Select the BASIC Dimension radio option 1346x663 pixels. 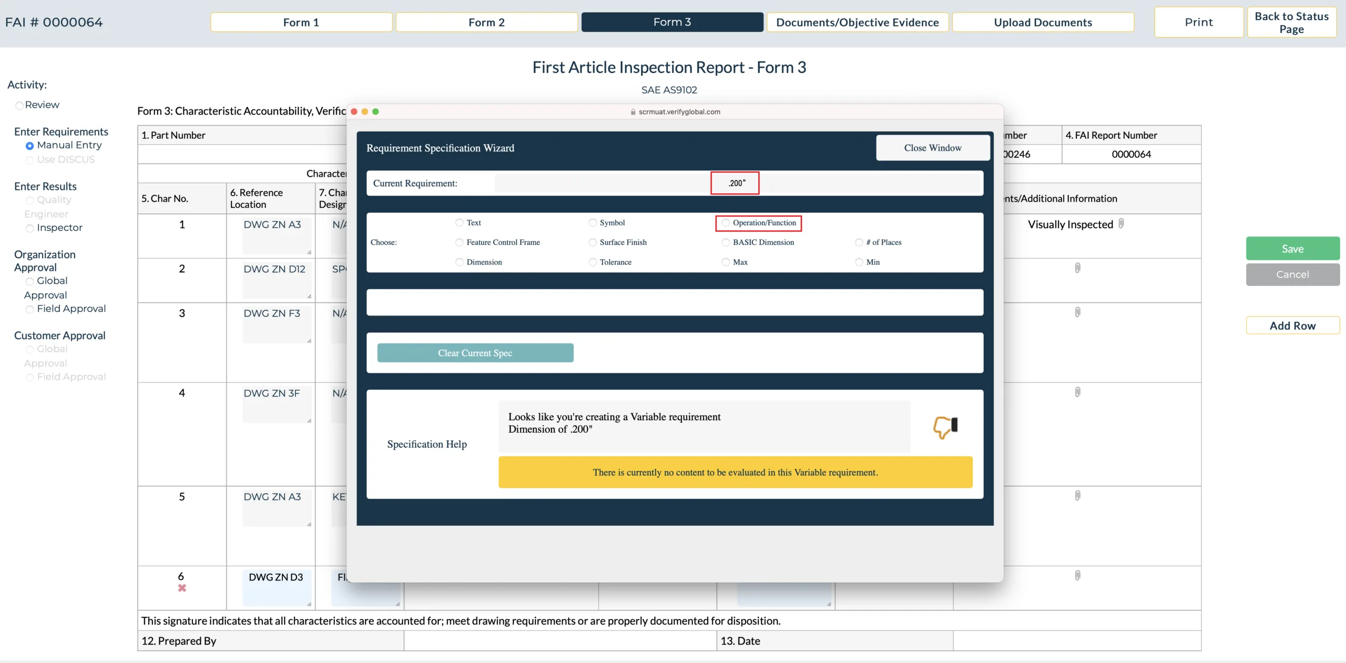coord(726,242)
